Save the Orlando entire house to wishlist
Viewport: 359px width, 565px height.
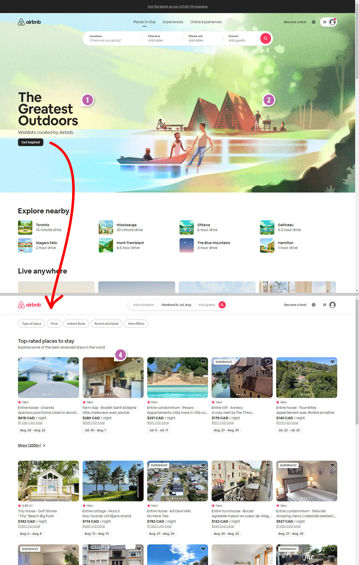click(74, 362)
